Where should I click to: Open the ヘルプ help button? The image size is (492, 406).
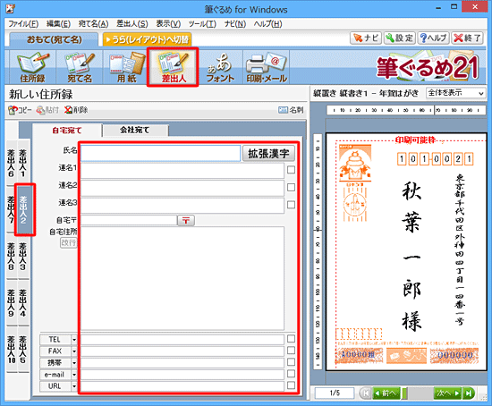coord(433,38)
